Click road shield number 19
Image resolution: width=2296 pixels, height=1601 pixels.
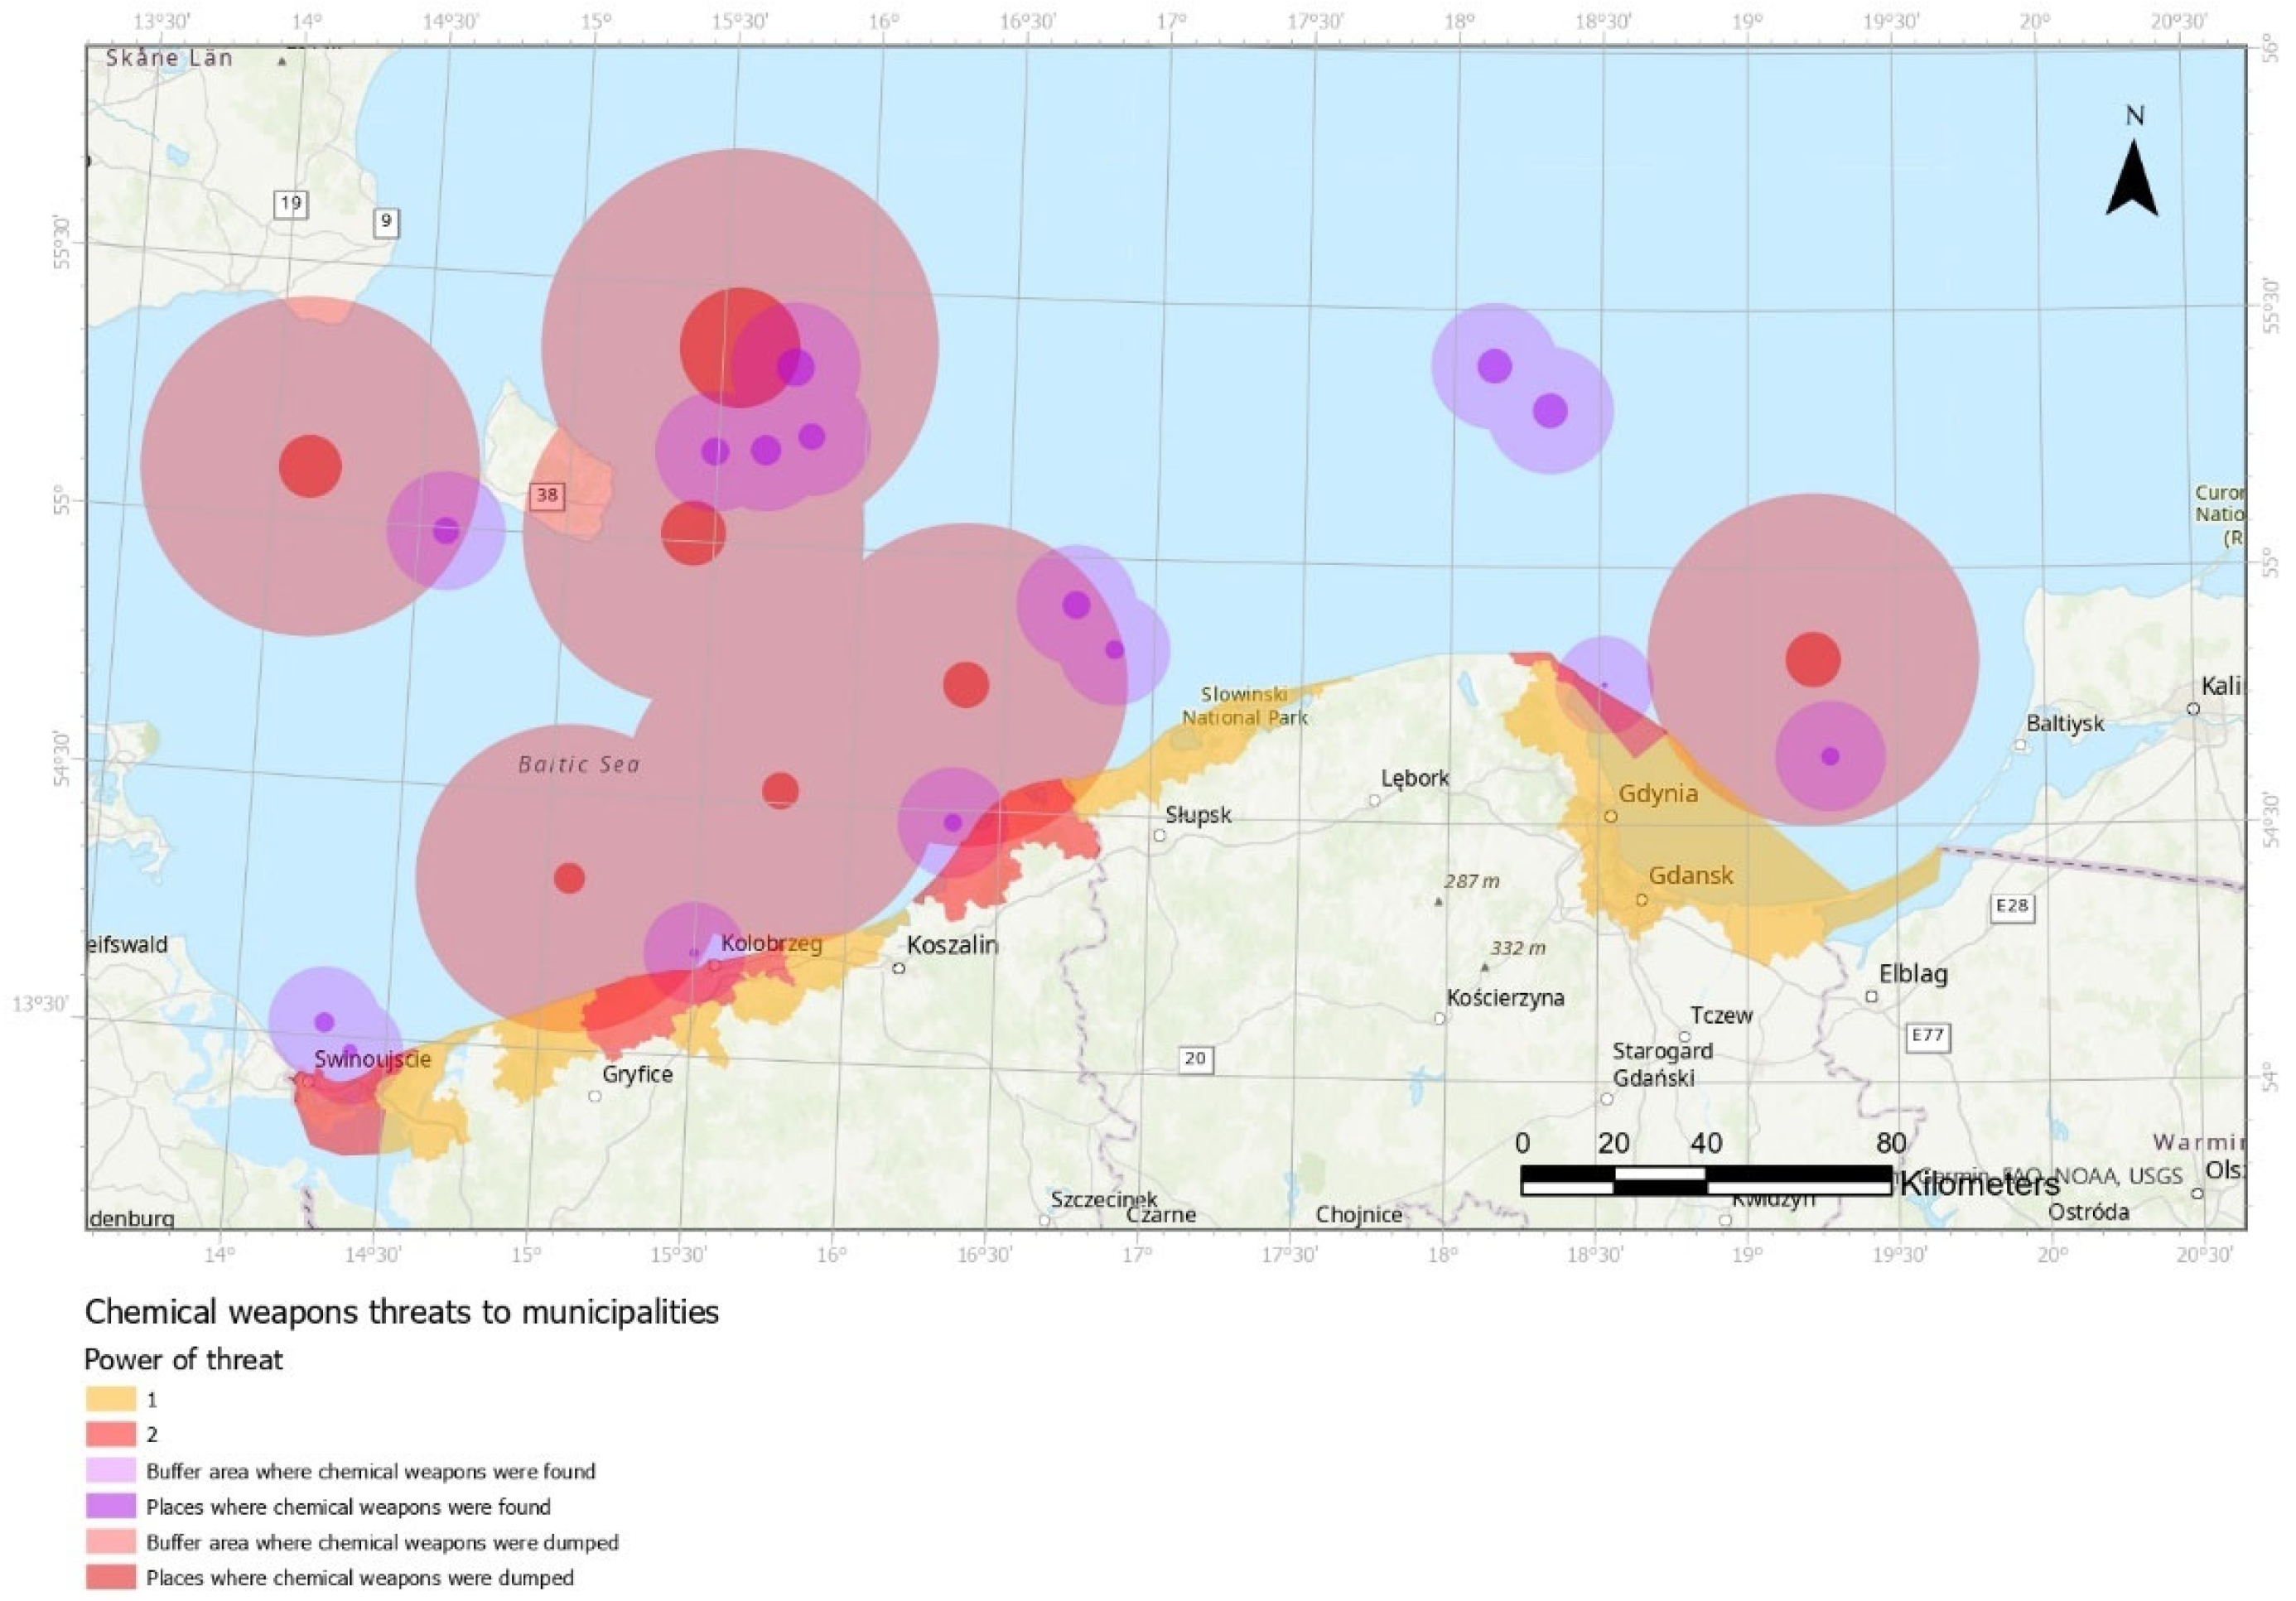(x=290, y=204)
